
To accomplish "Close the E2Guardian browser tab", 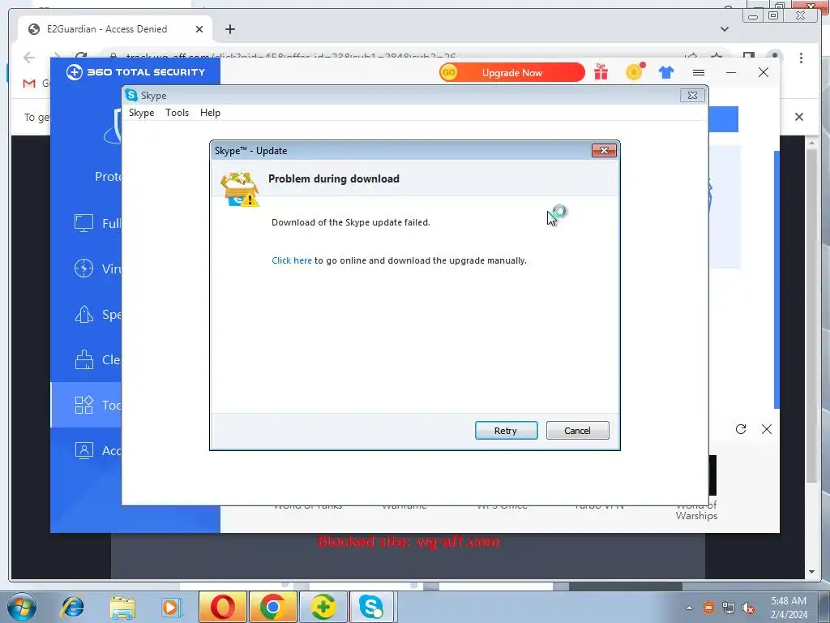I will tap(199, 30).
